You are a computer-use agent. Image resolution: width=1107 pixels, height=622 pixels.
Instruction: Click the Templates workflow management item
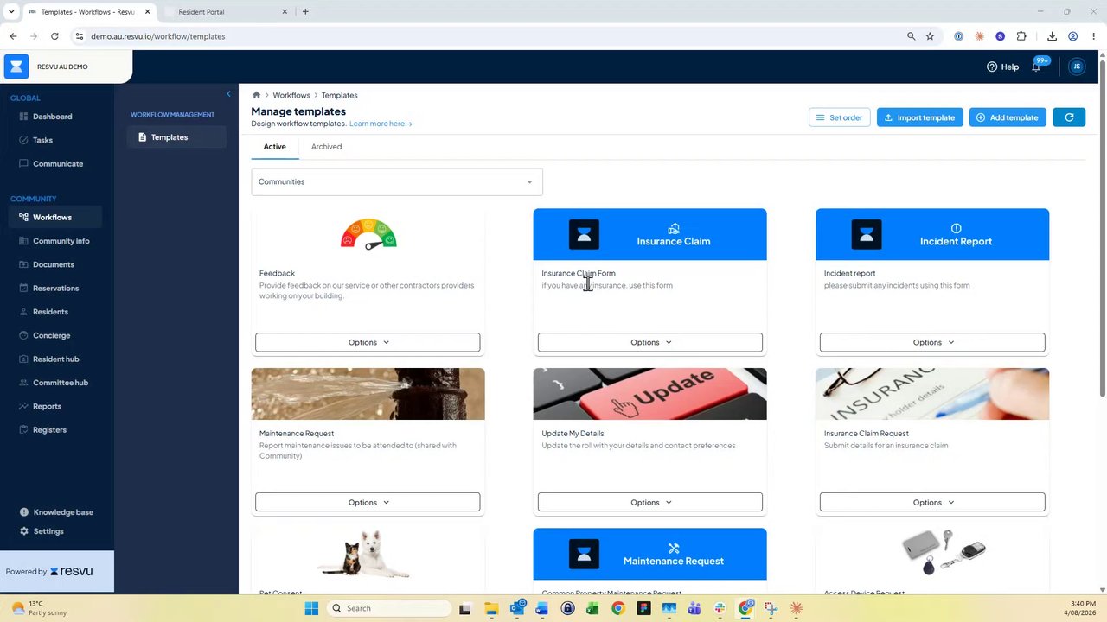[176, 137]
